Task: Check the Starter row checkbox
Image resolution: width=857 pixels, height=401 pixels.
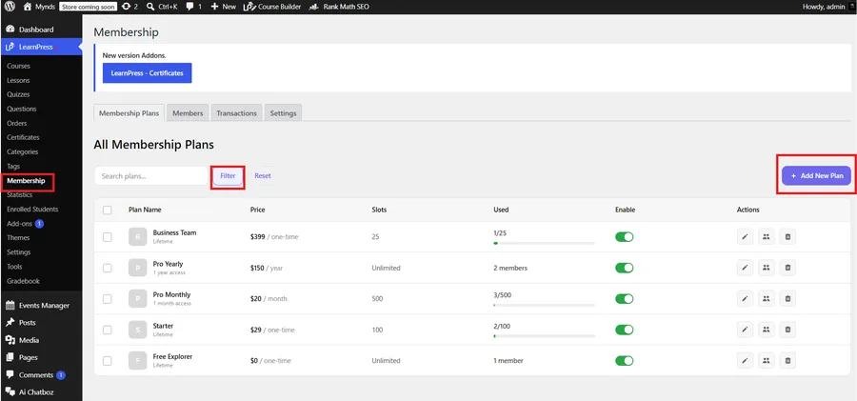Action: 107,330
